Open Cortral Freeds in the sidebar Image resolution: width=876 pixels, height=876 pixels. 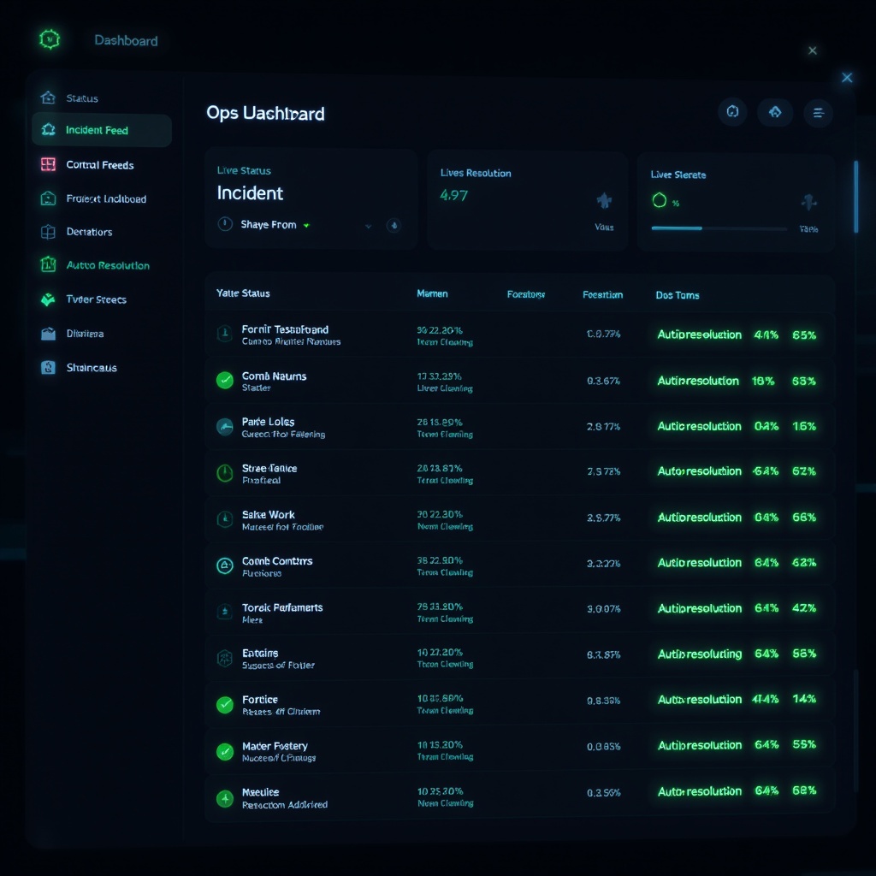pyautogui.click(x=100, y=165)
